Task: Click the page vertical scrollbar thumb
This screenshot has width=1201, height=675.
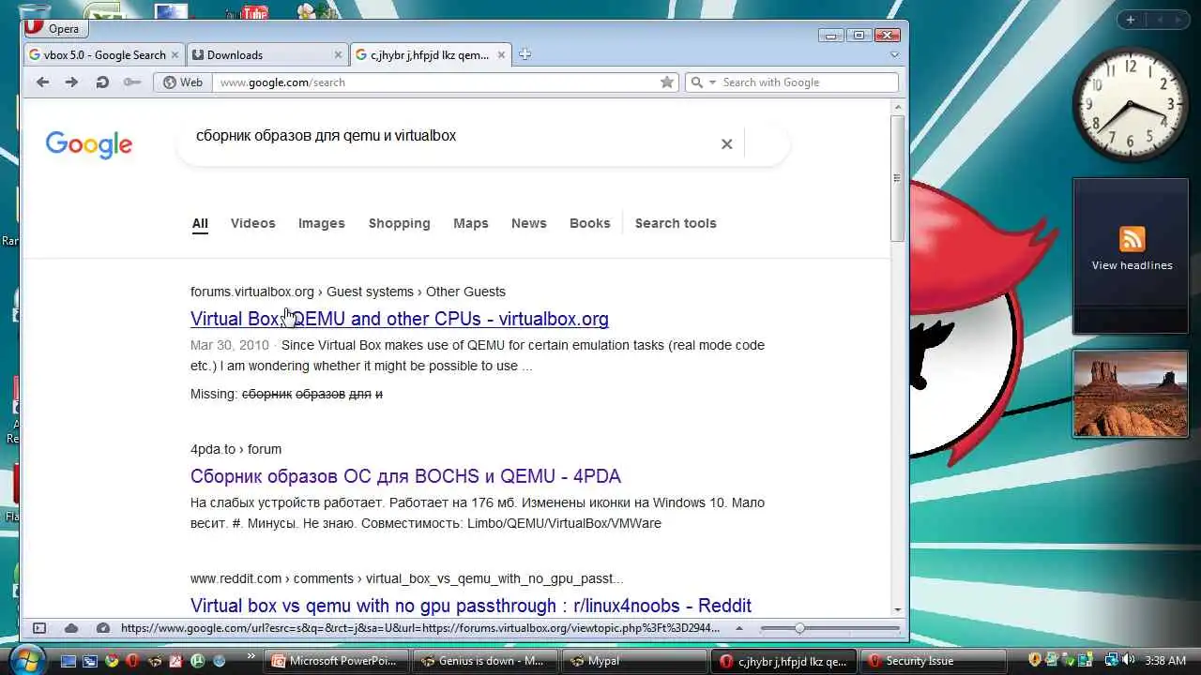Action: [x=897, y=178]
